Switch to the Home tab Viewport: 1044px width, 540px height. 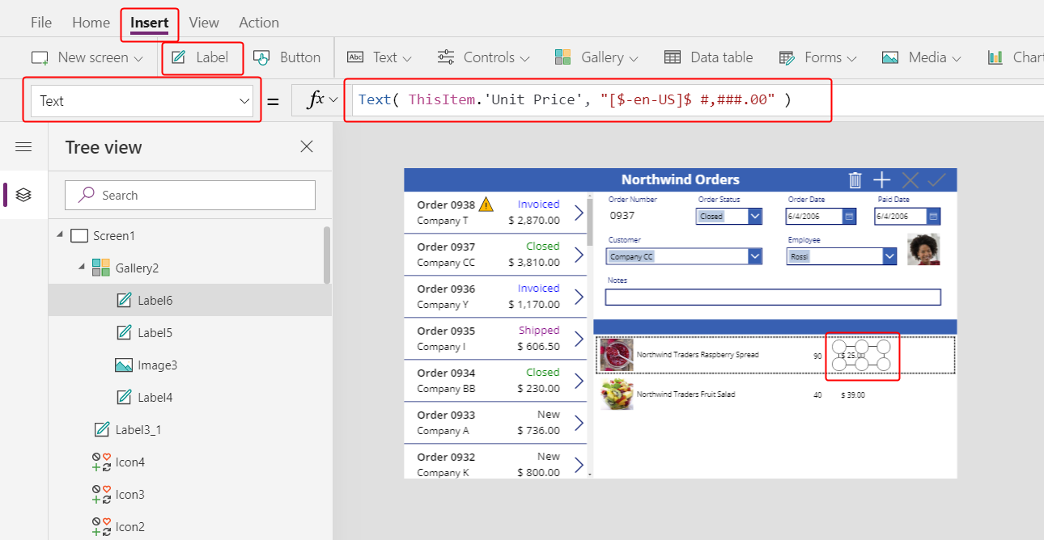pyautogui.click(x=91, y=23)
